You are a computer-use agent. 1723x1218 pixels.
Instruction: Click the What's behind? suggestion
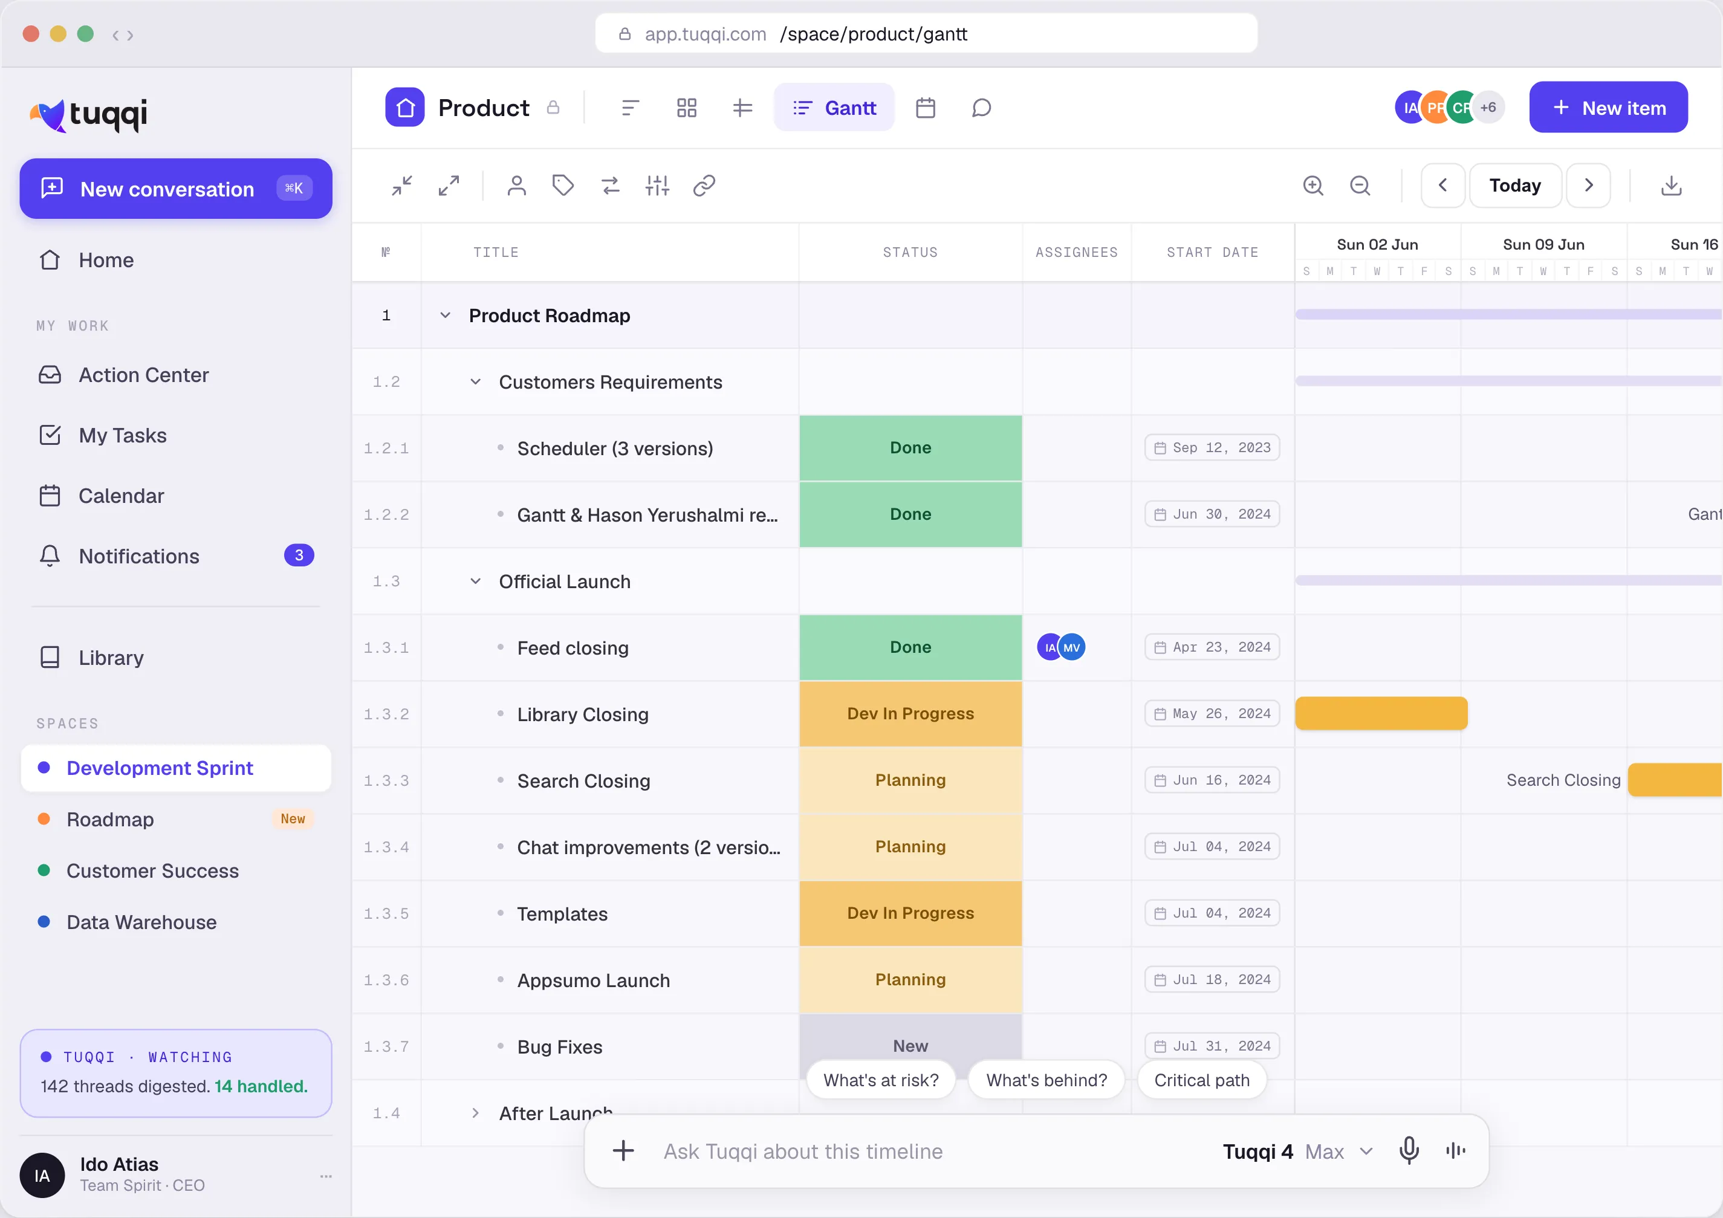click(1046, 1080)
